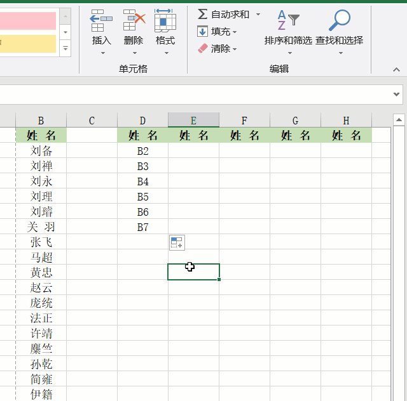Screen dimensions: 407x401
Task: Select the cell containing 伊籍
Action: [x=41, y=394]
